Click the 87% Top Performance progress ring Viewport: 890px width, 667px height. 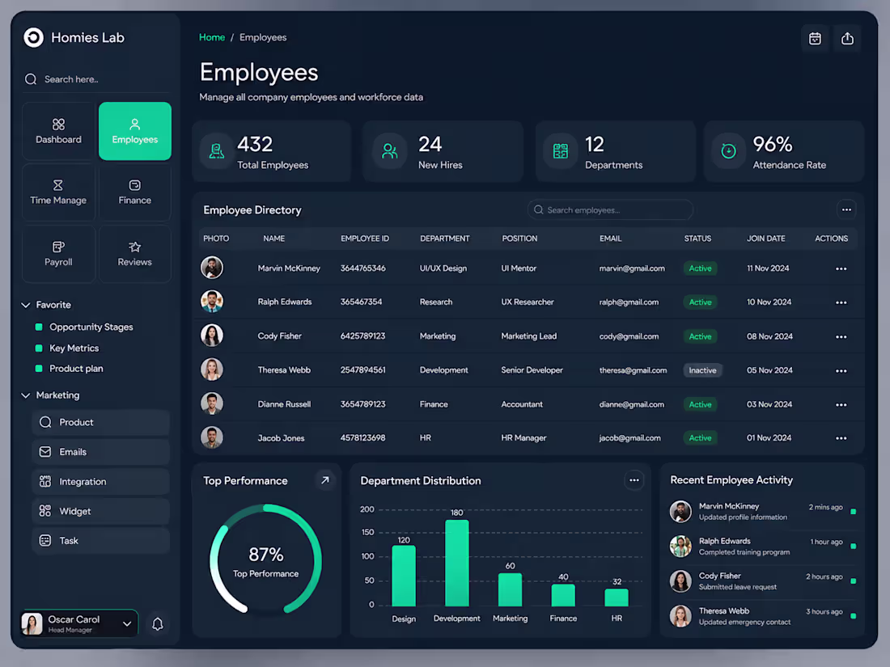[265, 560]
